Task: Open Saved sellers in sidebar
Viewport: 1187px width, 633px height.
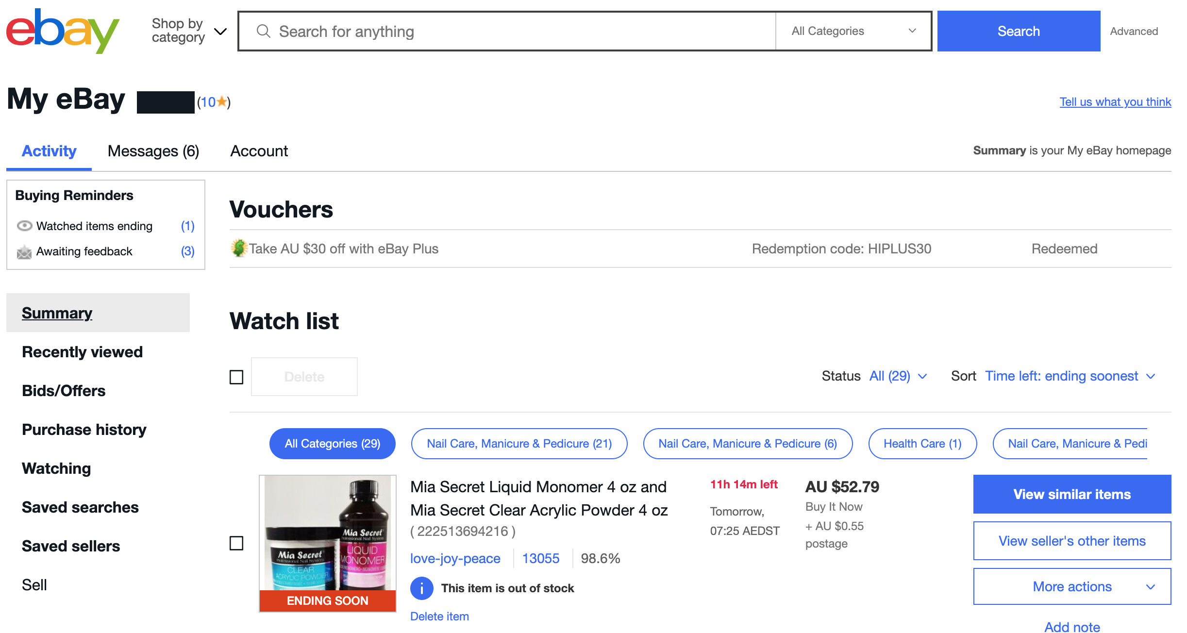Action: coord(71,546)
